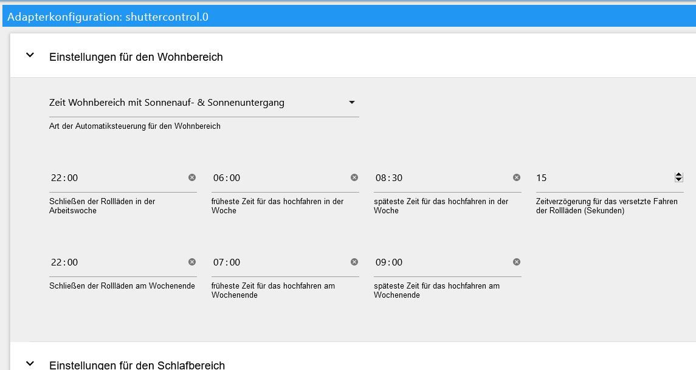Collapse the Wohnbereich settings section
The image size is (696, 370).
pyautogui.click(x=30, y=55)
